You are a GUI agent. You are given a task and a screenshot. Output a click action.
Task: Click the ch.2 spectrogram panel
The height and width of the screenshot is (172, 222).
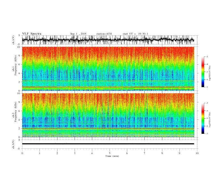point(108,115)
